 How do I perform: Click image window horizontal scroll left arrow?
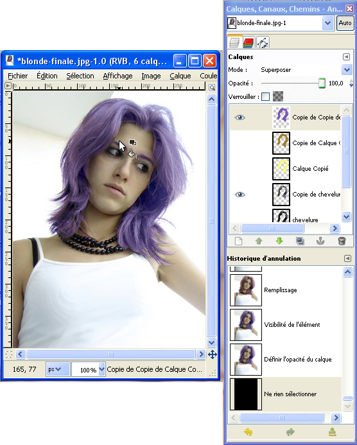click(20, 354)
